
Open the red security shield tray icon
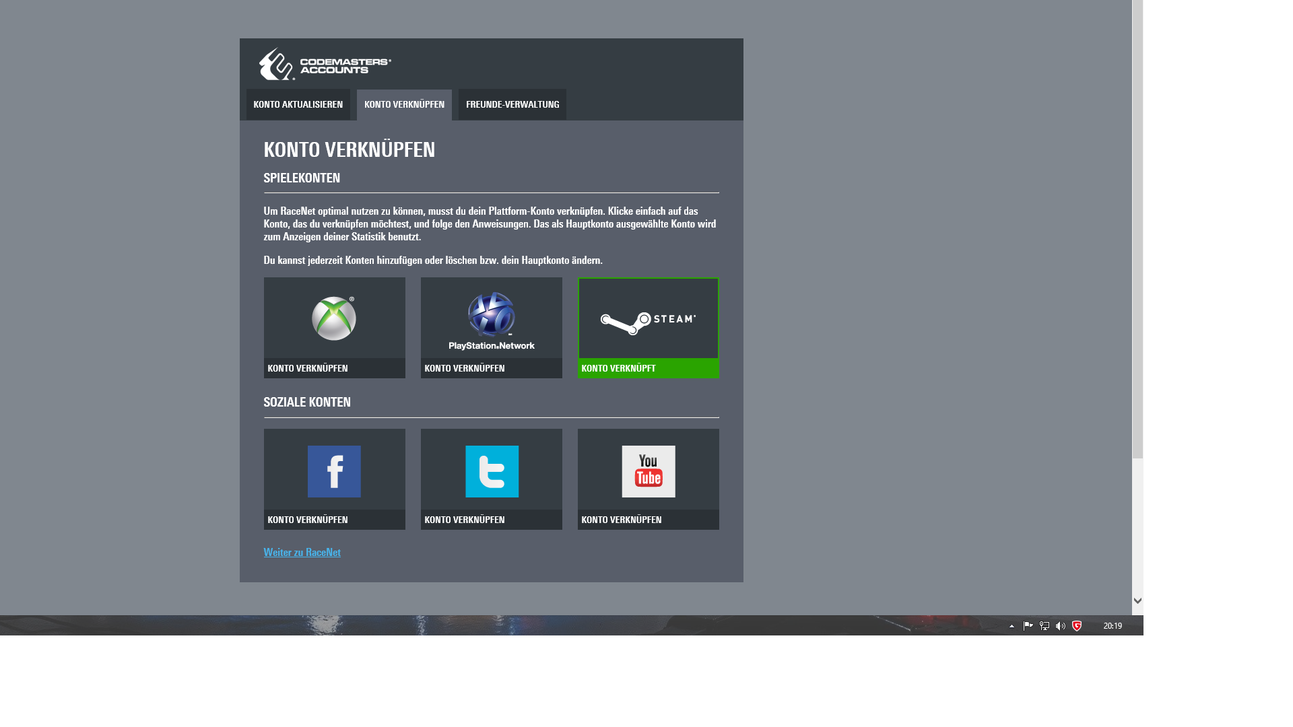click(x=1077, y=626)
